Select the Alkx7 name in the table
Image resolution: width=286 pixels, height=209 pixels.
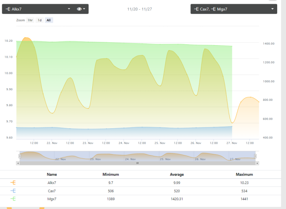(52, 183)
